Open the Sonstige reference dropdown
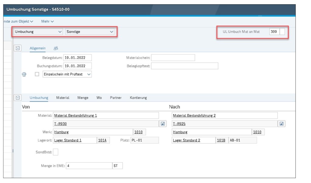The width and height of the screenshot is (311, 183). [x=90, y=32]
